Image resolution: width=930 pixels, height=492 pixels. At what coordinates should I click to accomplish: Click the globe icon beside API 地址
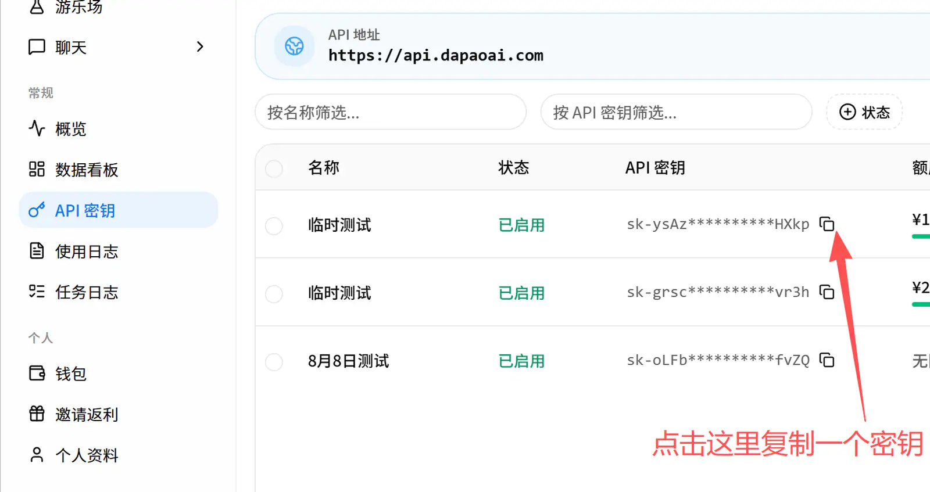click(x=294, y=46)
